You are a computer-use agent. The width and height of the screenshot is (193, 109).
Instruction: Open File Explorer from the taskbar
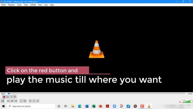pos(73,106)
